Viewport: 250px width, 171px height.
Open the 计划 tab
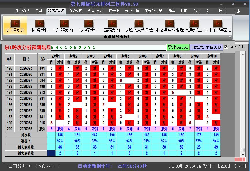[222, 11]
